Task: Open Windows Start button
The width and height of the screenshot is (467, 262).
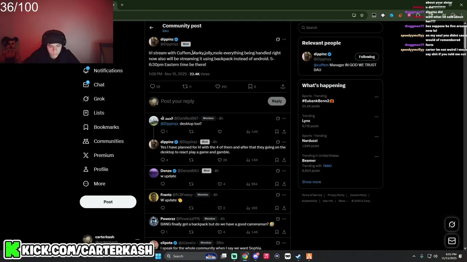Action: pos(158,256)
